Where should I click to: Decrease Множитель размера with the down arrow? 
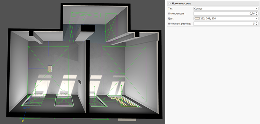coord(257,25)
